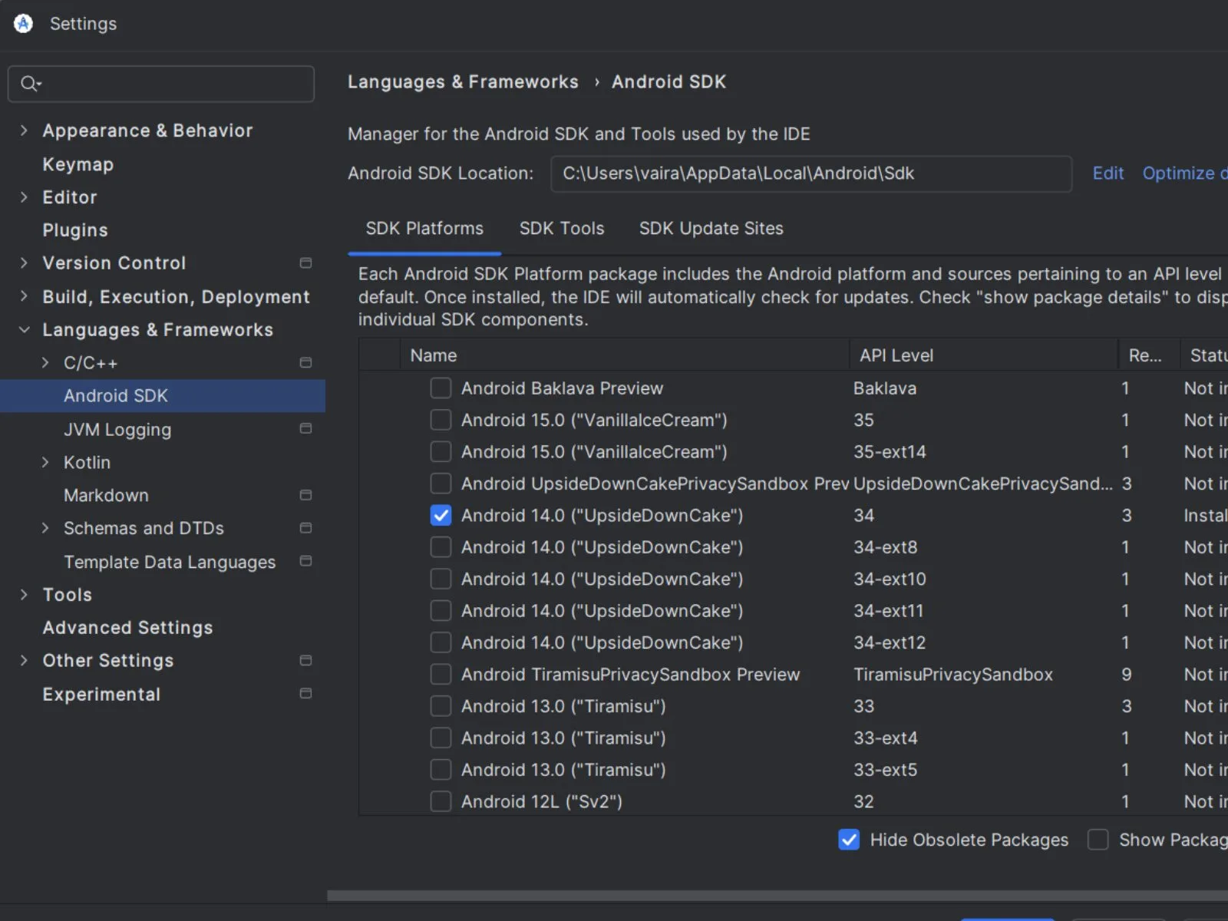Open the Keymap settings page
The image size is (1228, 921).
(78, 164)
